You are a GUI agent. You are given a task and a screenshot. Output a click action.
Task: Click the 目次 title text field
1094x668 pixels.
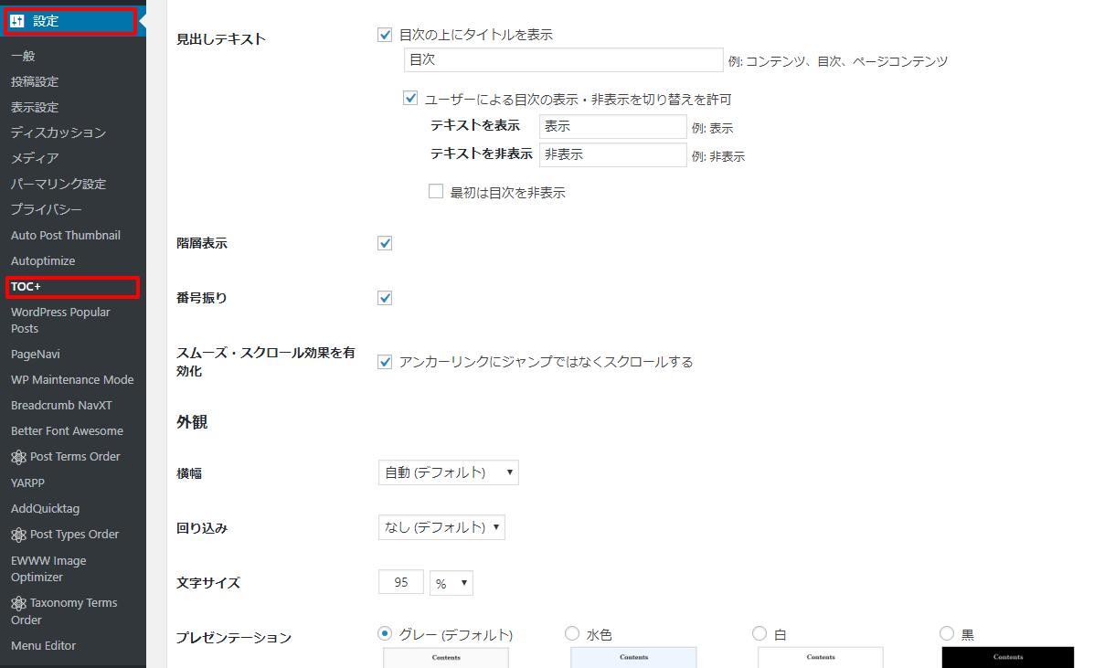(x=564, y=60)
